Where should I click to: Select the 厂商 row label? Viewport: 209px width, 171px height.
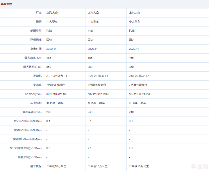click(39, 13)
